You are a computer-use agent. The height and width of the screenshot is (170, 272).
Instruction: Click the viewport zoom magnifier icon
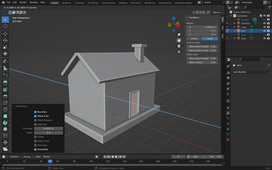coord(179,35)
